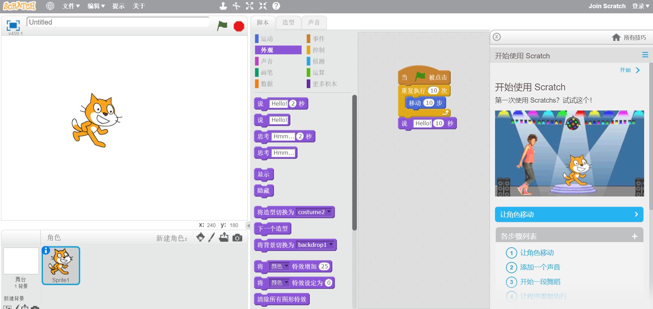Open the language globe menu
The width and height of the screenshot is (653, 309).
(x=50, y=6)
